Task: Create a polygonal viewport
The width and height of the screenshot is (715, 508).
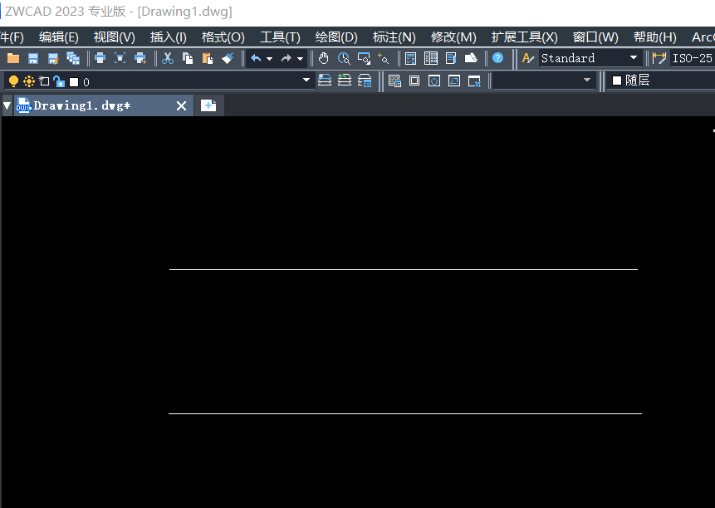Action: (434, 81)
